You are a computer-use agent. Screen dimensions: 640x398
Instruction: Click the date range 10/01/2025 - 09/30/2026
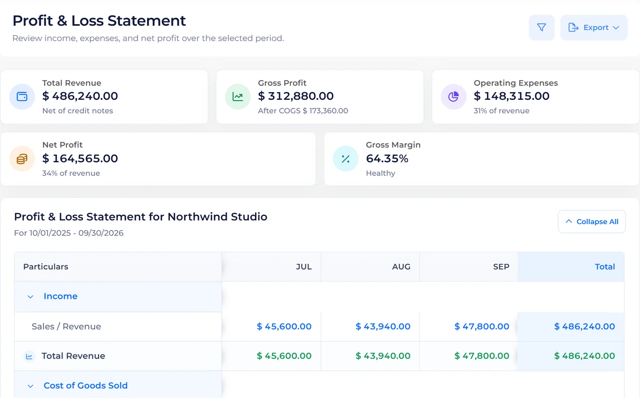tap(76, 233)
